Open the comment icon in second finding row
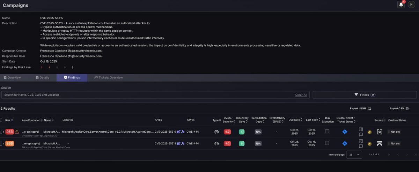419x172 pixels. coord(361,146)
